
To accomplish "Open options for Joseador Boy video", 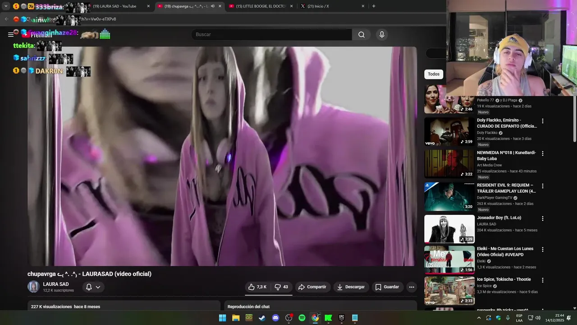I will [543, 218].
